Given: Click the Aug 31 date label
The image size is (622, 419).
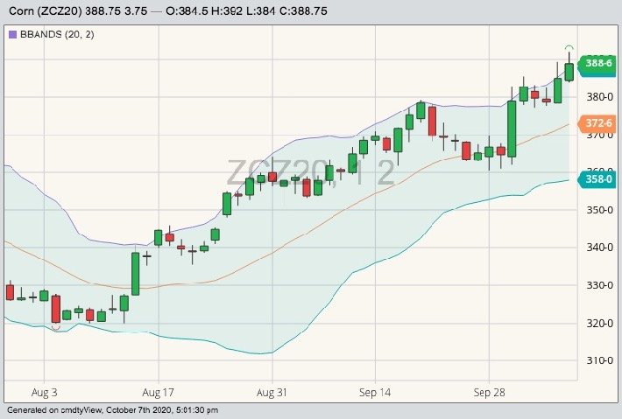Looking at the screenshot, I should click(x=272, y=393).
